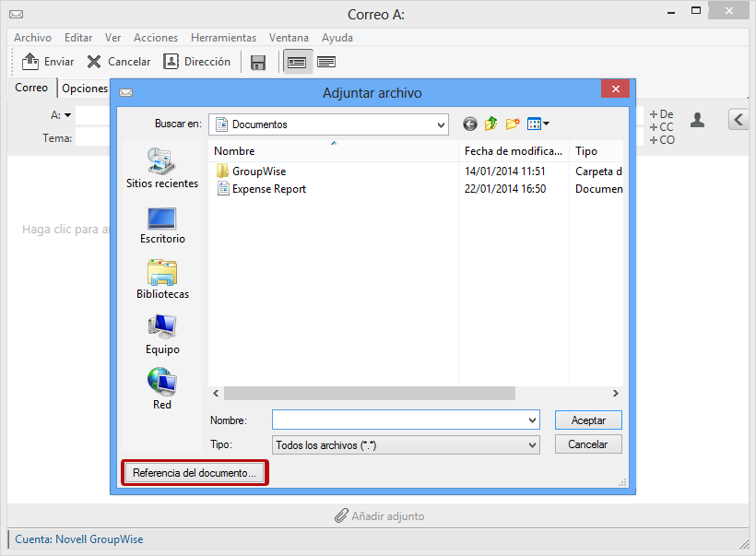Click the +CO link
756x556 pixels.
(x=662, y=140)
